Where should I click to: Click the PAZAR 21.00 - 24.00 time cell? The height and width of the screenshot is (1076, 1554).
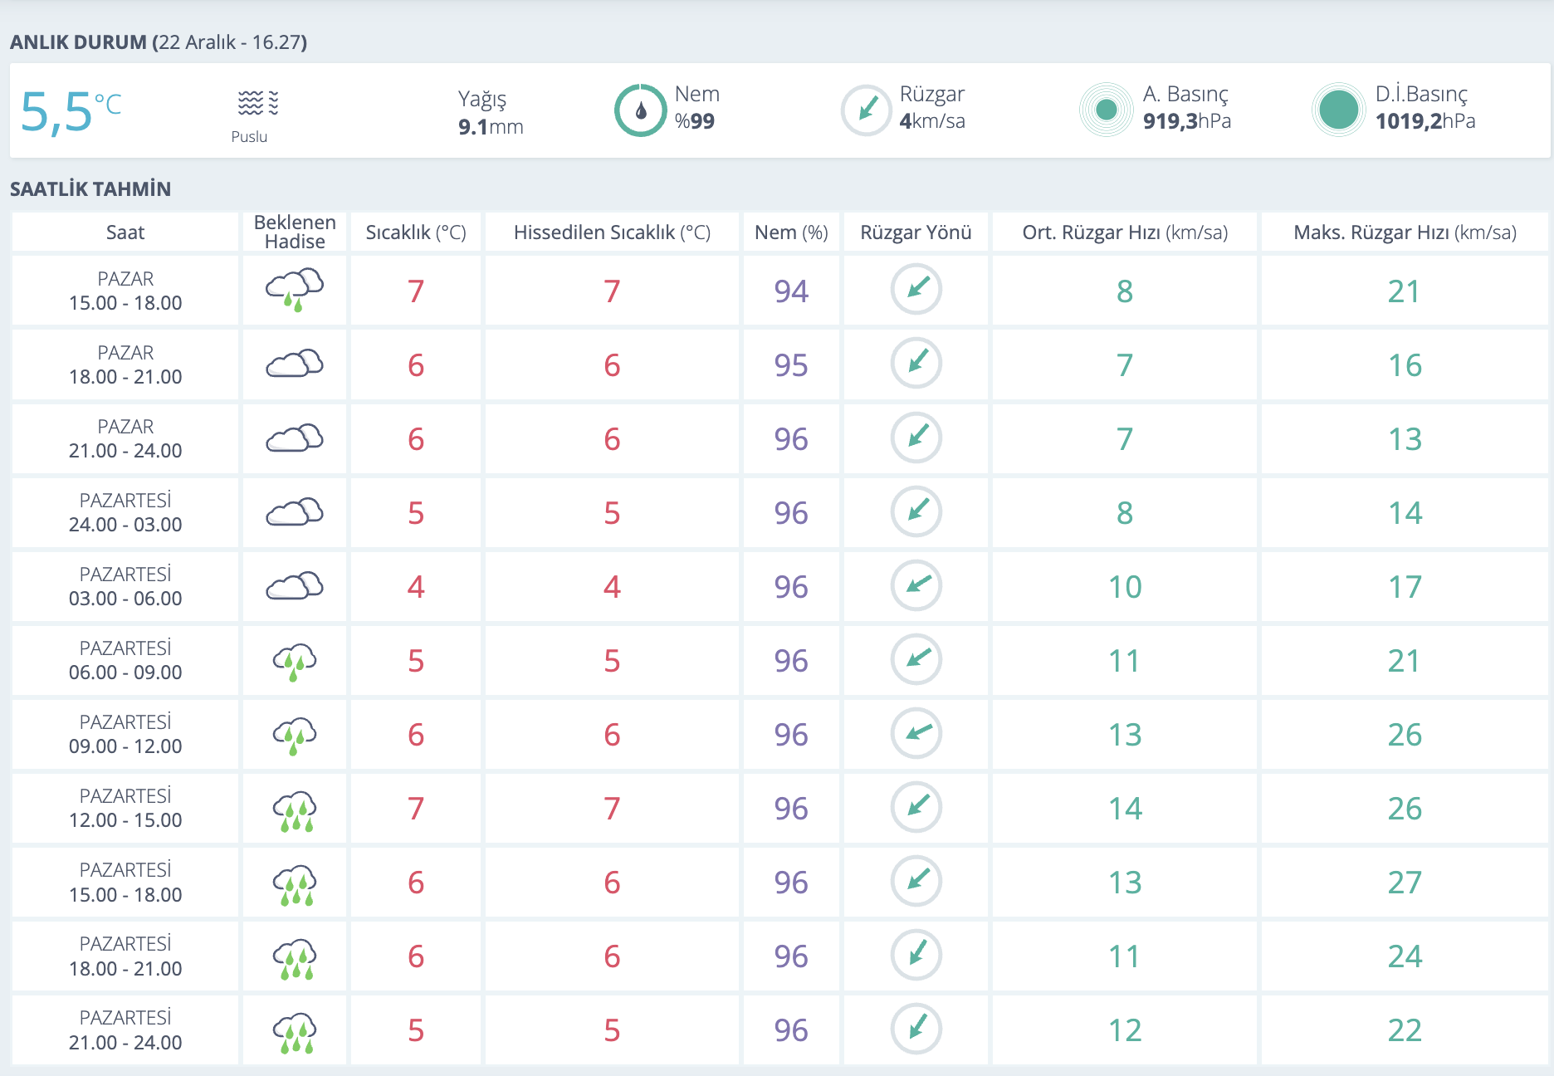125,438
